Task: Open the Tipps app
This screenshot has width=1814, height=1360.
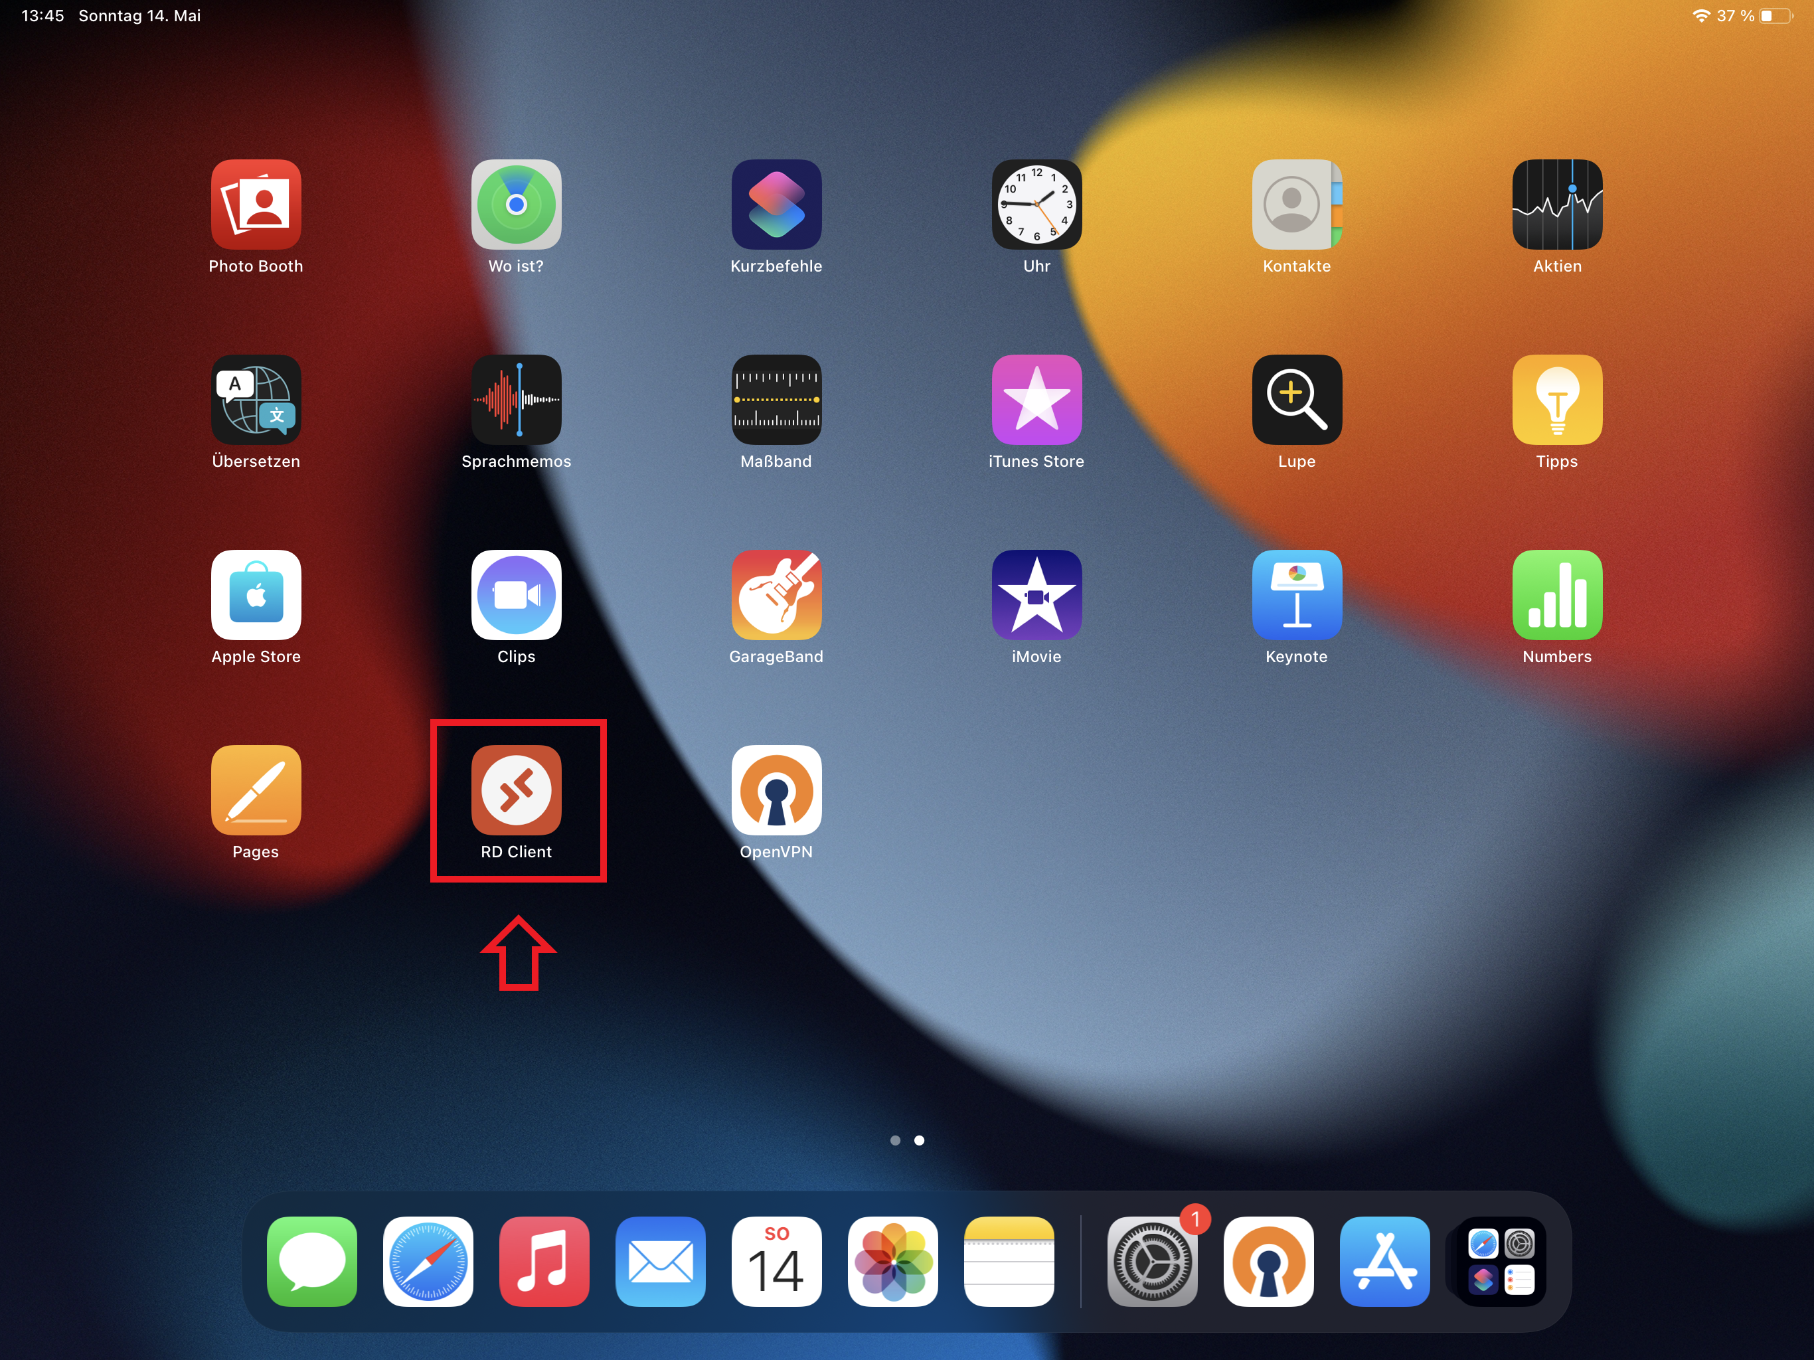Action: (1557, 400)
